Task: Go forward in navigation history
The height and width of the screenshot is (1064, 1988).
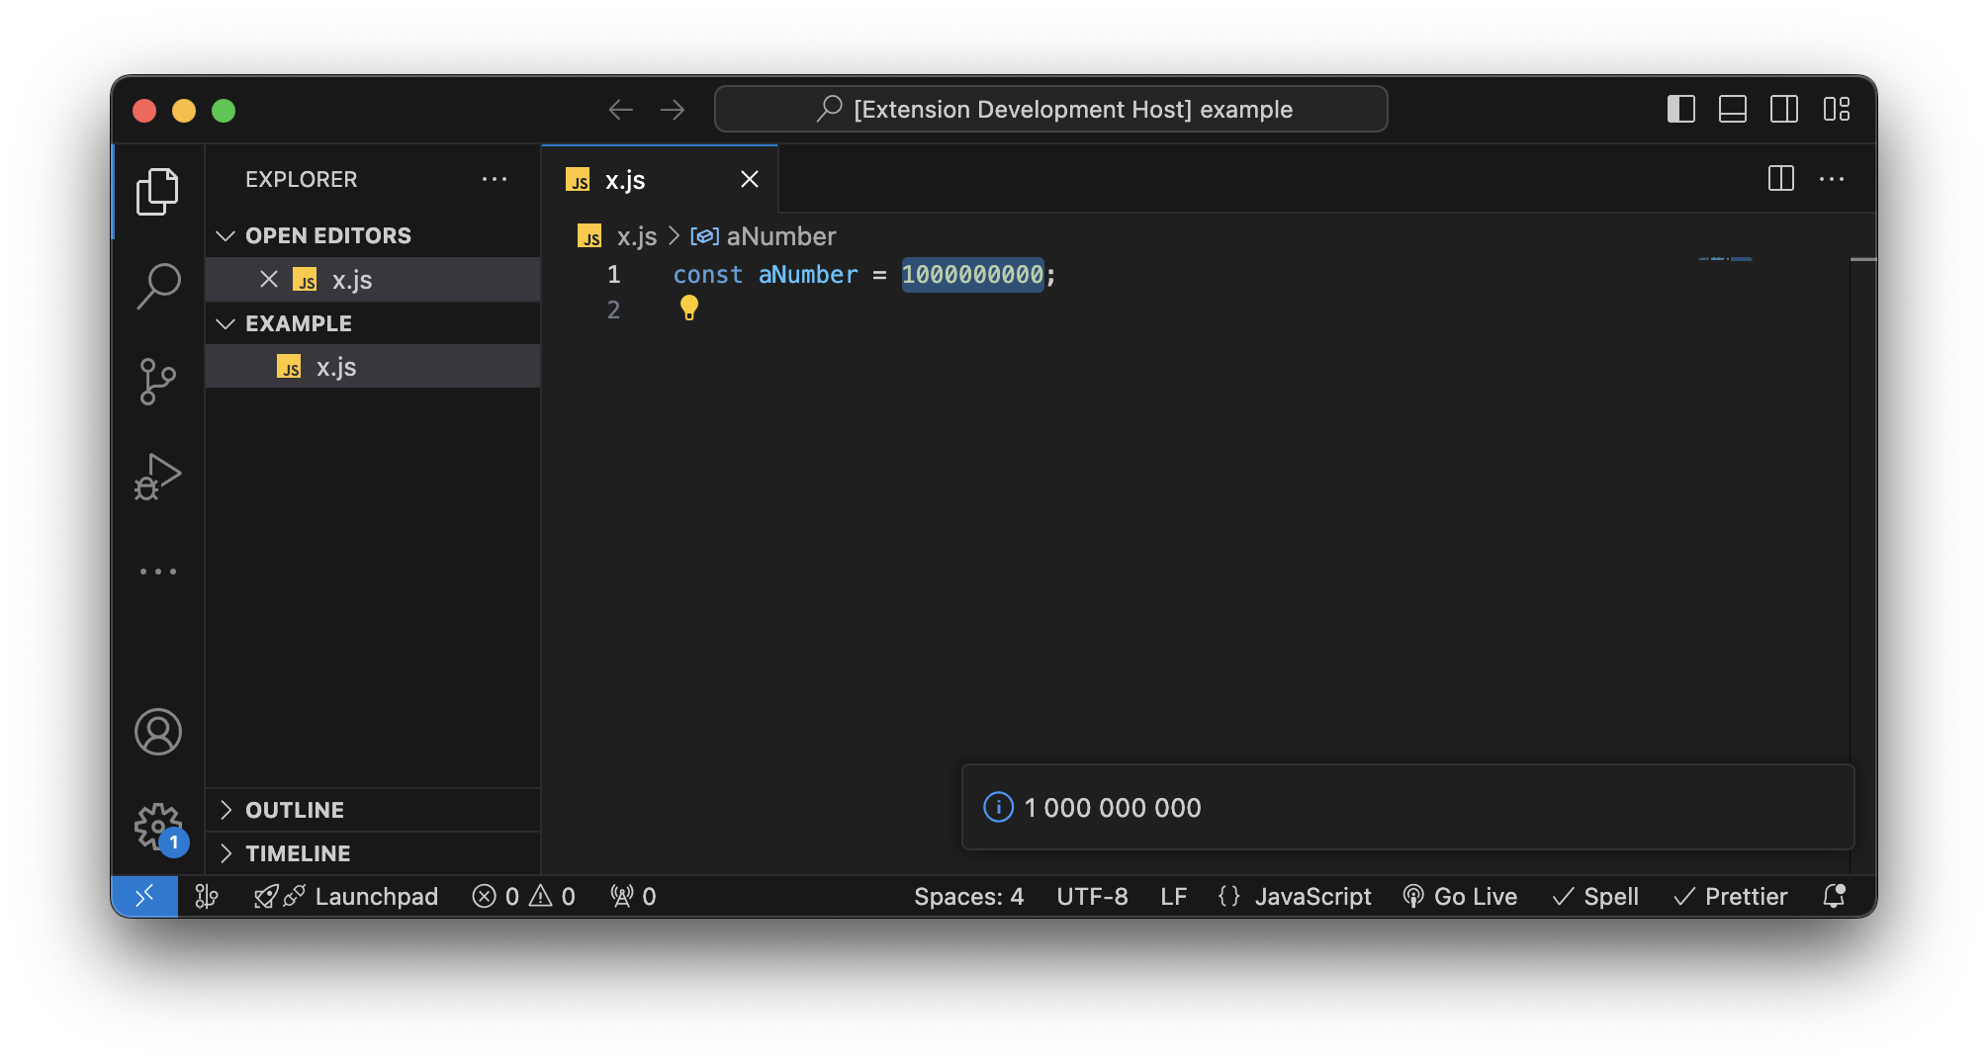Action: pyautogui.click(x=673, y=109)
